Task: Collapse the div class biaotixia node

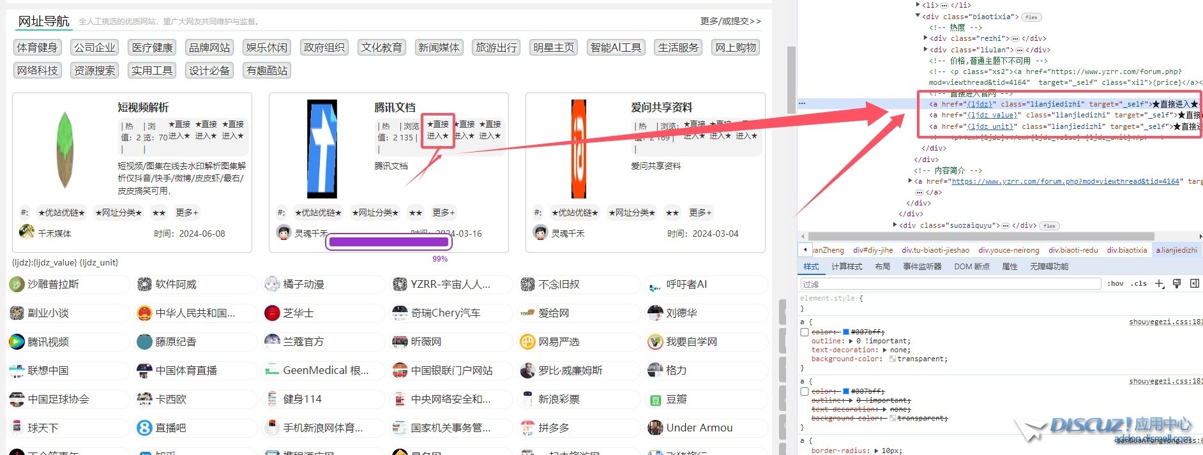Action: (x=918, y=17)
